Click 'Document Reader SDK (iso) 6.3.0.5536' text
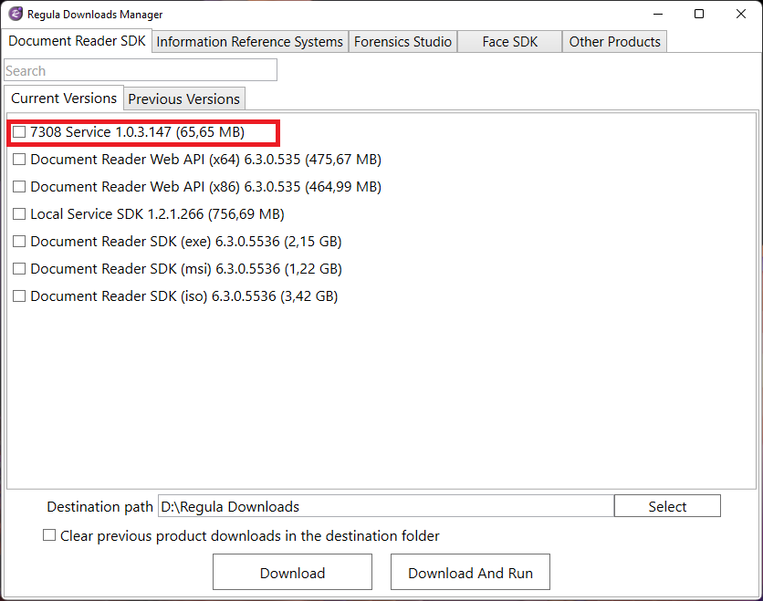 [153, 295]
